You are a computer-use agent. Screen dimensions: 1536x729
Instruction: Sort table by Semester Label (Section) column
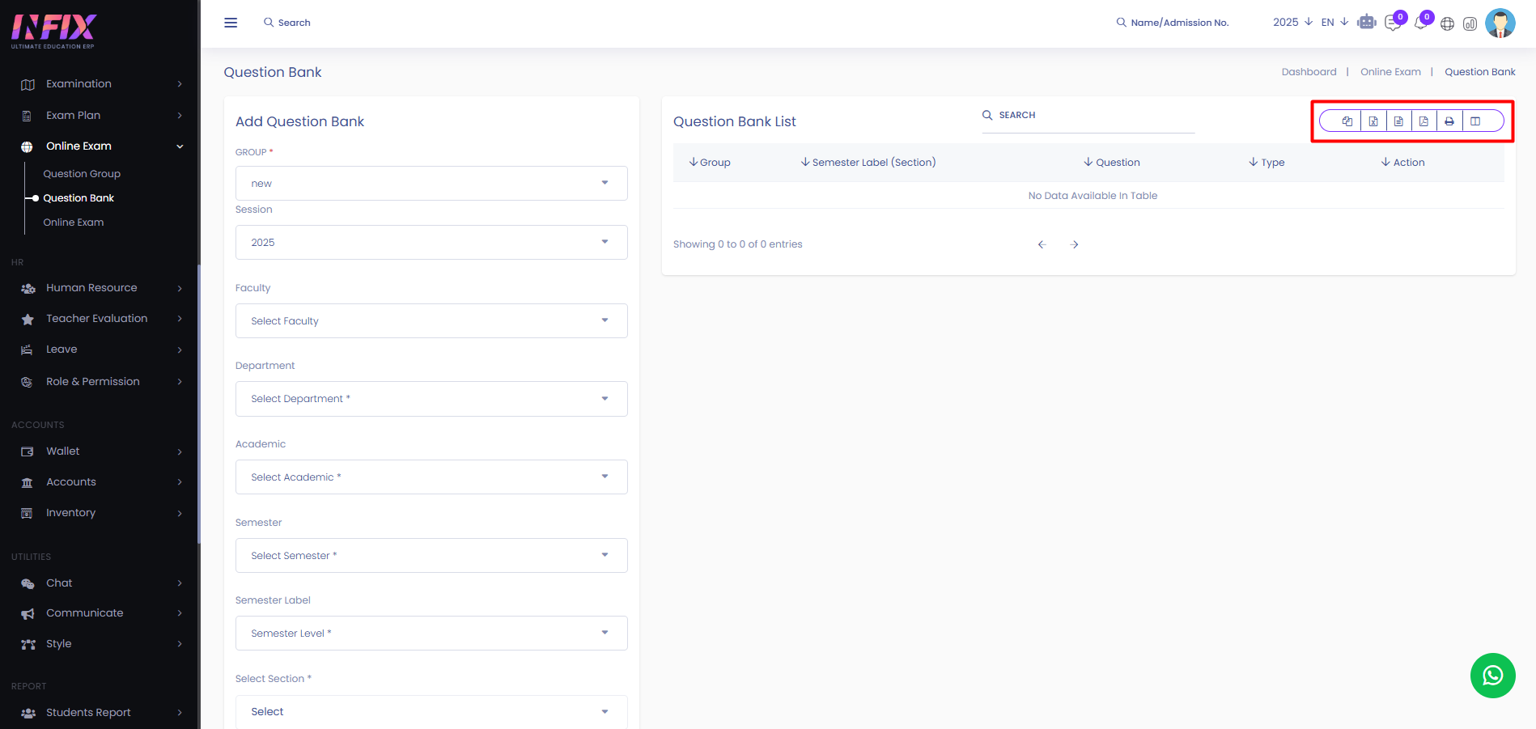coord(868,163)
